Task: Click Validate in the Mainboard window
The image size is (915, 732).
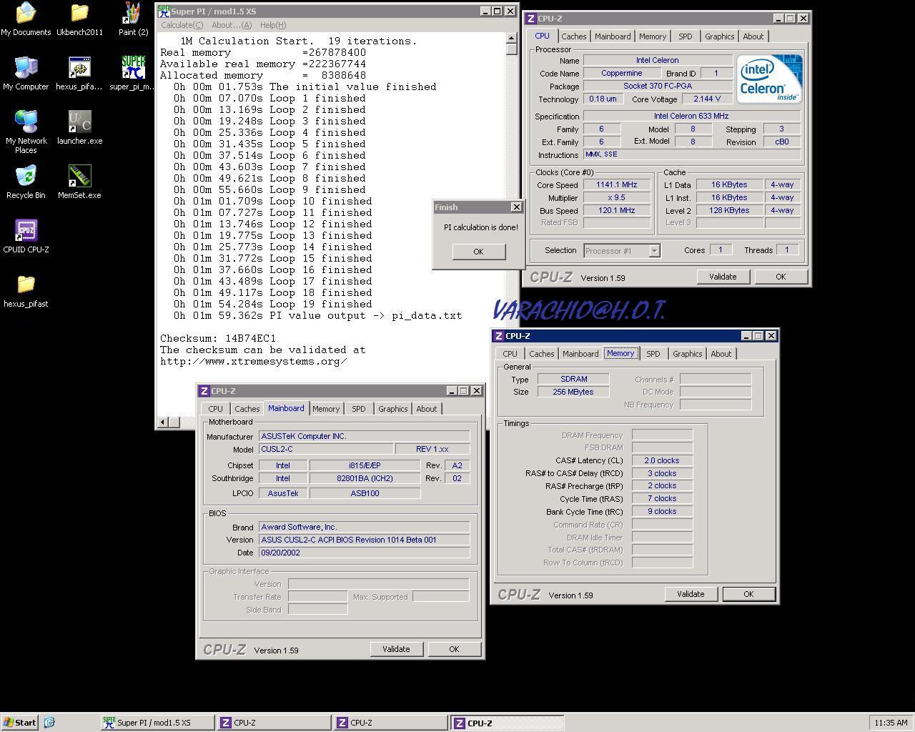Action: coord(396,649)
